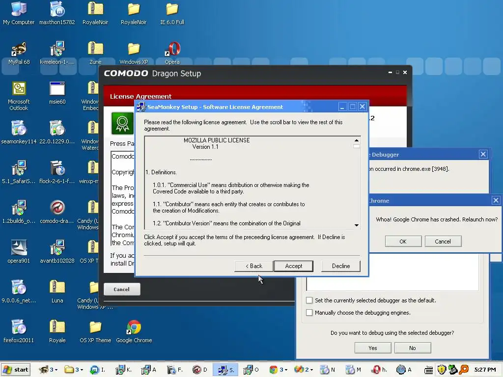Select the opera901 installer icon
The height and width of the screenshot is (377, 503).
point(19,251)
